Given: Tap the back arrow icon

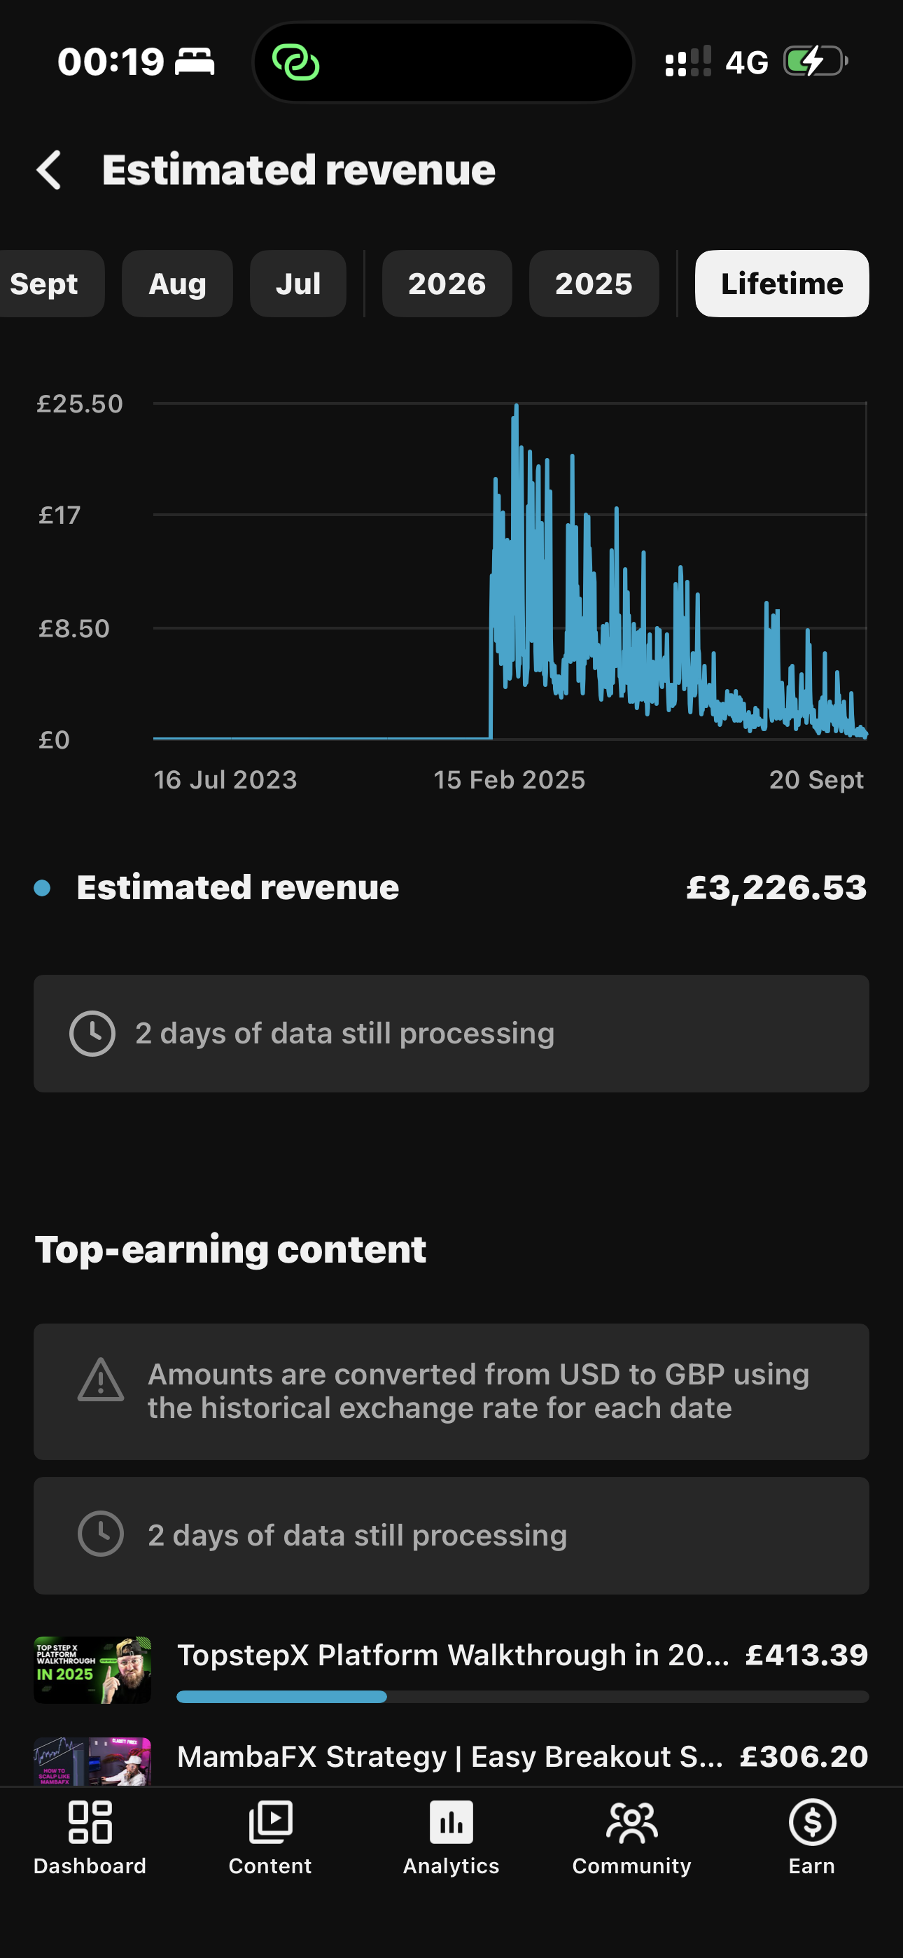Looking at the screenshot, I should click(x=48, y=169).
